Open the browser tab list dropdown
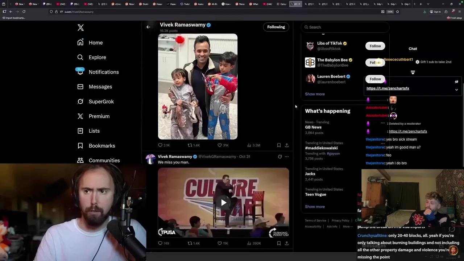Image resolution: width=464 pixels, height=261 pixels. click(x=428, y=4)
